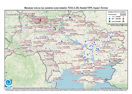Click the hydrometeorological institute caption near logo

coord(35,88)
